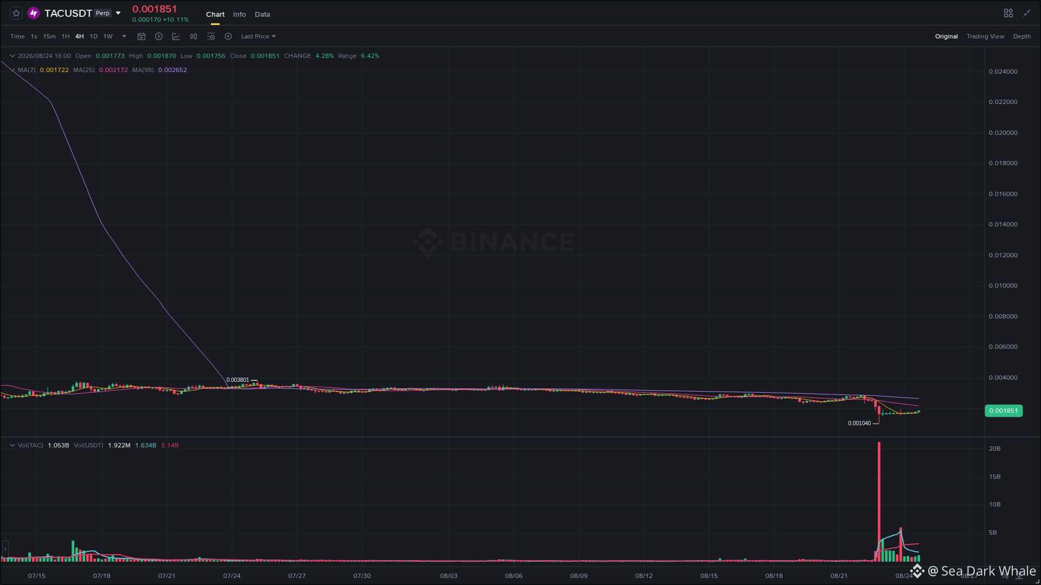
Task: Open the Last Price dropdown
Action: click(x=259, y=36)
